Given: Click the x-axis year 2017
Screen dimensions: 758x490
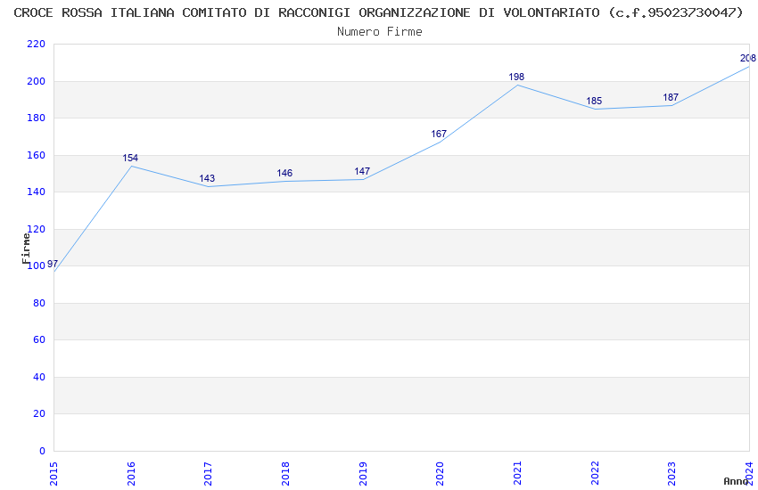Looking at the screenshot, I should tap(208, 474).
